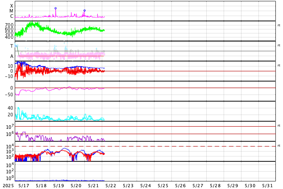Click the 5/31 date label
The height and width of the screenshot is (189, 283).
click(x=267, y=186)
